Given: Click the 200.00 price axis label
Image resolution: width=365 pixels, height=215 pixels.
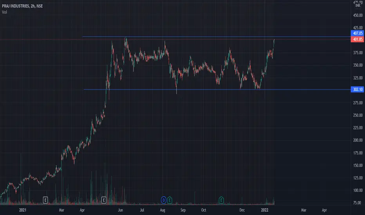Looking at the screenshot, I should point(358,140).
